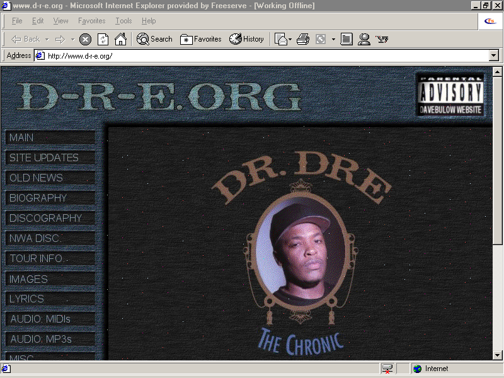The width and height of the screenshot is (504, 378).
Task: Open the History pane
Action: coord(246,39)
